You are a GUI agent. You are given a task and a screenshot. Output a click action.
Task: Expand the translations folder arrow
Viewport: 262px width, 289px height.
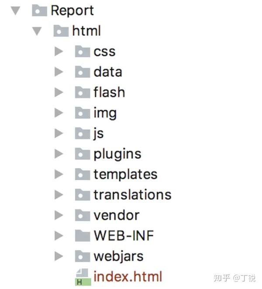(59, 195)
